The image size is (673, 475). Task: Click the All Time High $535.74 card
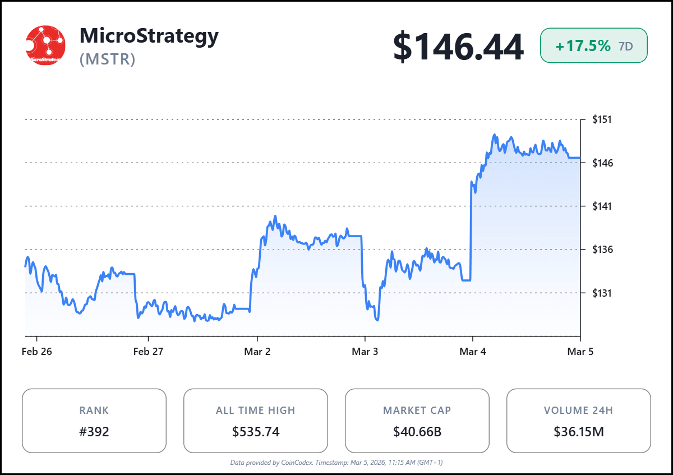tap(256, 421)
